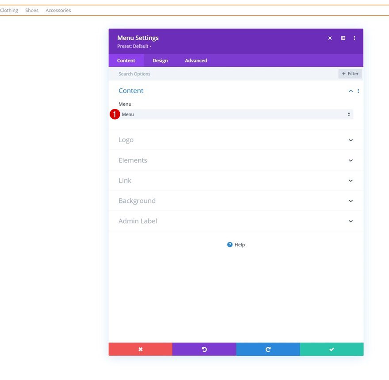Screen dimensions: 389x380
Task: Open the Shoes navigation menu item
Action: (31, 10)
